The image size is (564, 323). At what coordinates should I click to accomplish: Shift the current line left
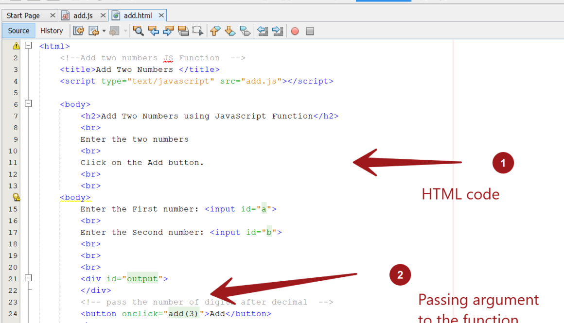tap(262, 31)
